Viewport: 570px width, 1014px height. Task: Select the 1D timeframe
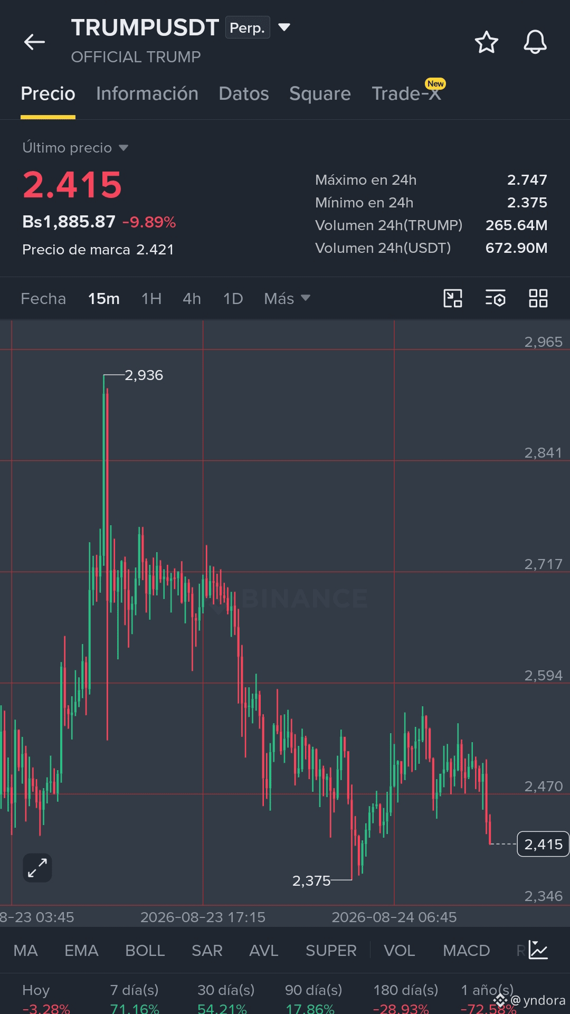coord(233,299)
